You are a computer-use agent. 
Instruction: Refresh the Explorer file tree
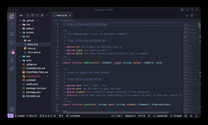(x=37, y=15)
